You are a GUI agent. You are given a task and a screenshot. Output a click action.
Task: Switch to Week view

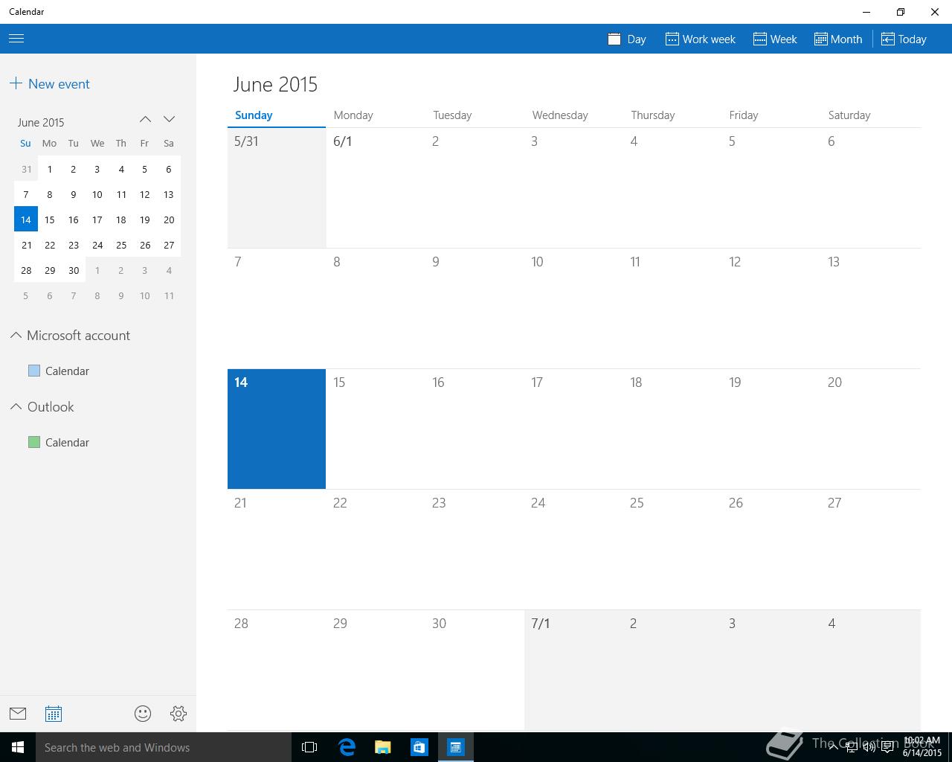pyautogui.click(x=775, y=39)
